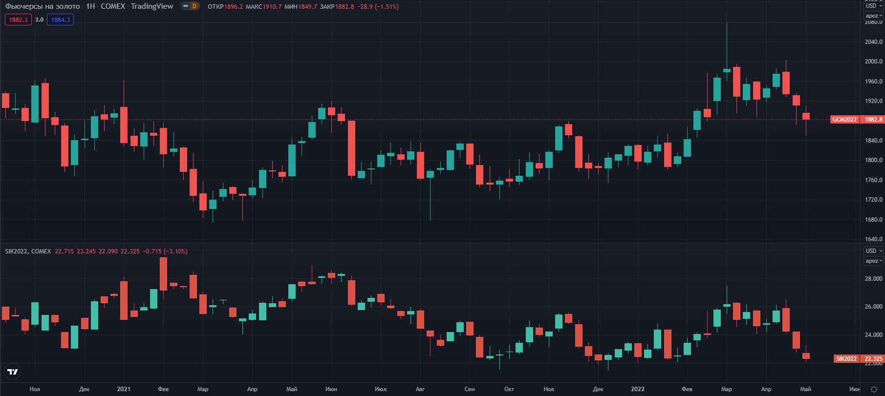
Task: Open USD currency dropdown on silver pane
Action: coord(874,251)
